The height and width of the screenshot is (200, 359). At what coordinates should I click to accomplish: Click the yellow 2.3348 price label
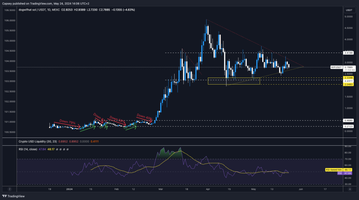348,78
